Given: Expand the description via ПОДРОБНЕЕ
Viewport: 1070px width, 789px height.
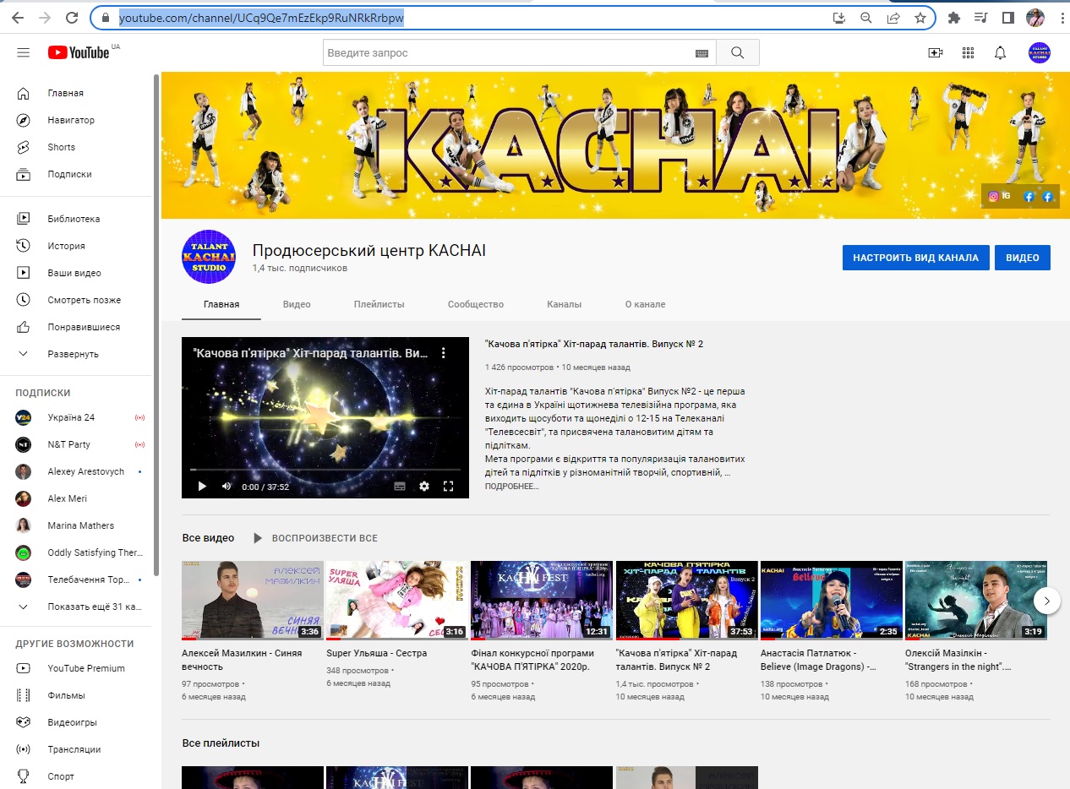Looking at the screenshot, I should click(x=512, y=486).
